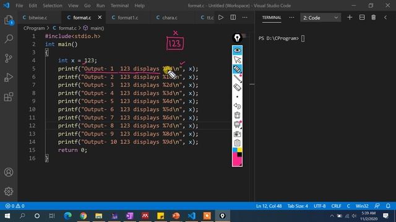Select the pen tool in Epic Pen

(x=237, y=78)
